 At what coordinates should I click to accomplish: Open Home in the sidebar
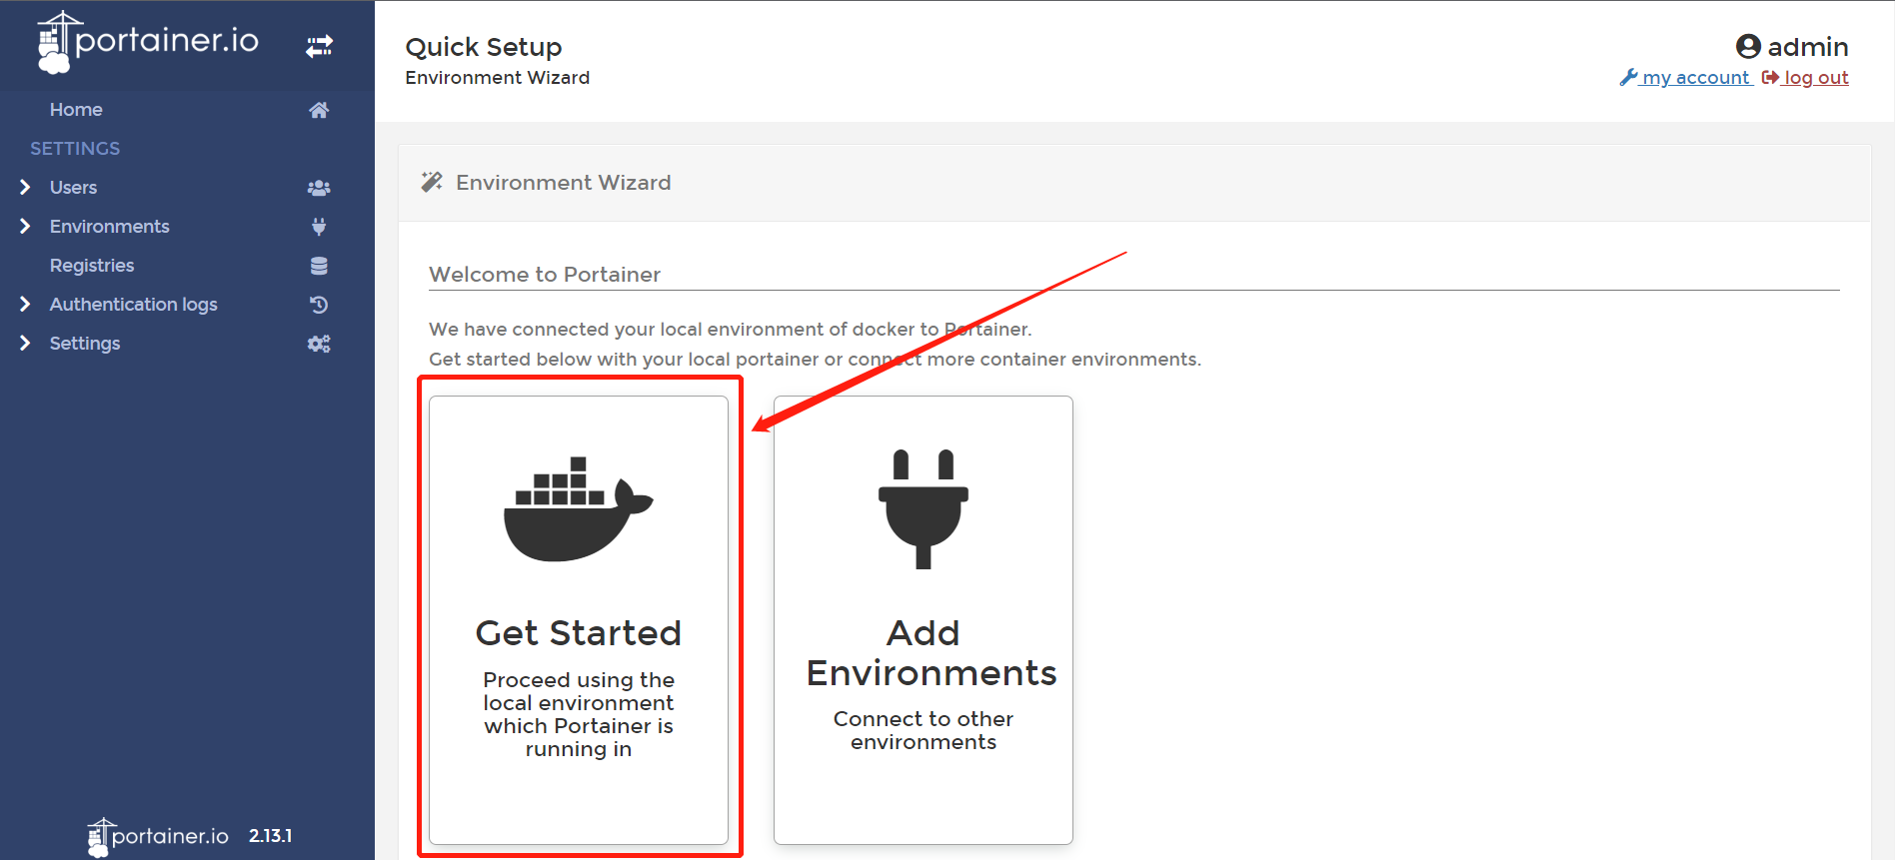76,110
